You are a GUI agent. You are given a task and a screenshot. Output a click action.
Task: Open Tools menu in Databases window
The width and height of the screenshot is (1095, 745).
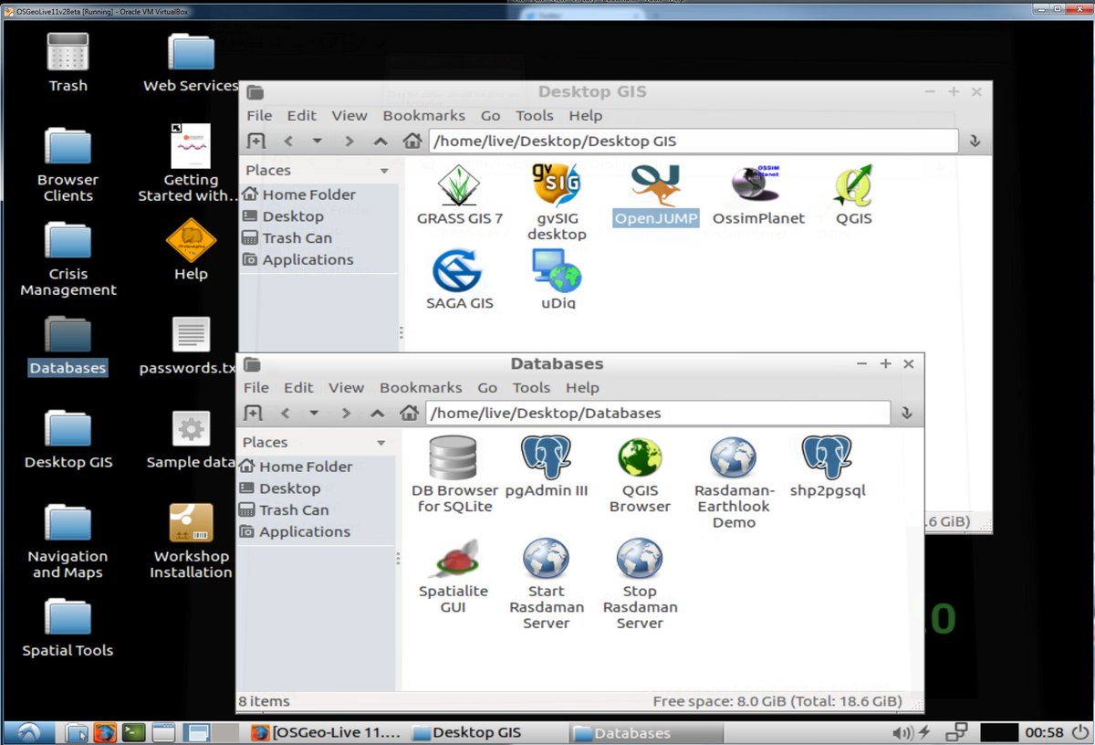531,387
